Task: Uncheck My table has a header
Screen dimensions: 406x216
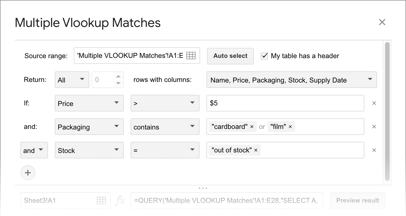Action: pyautogui.click(x=264, y=56)
